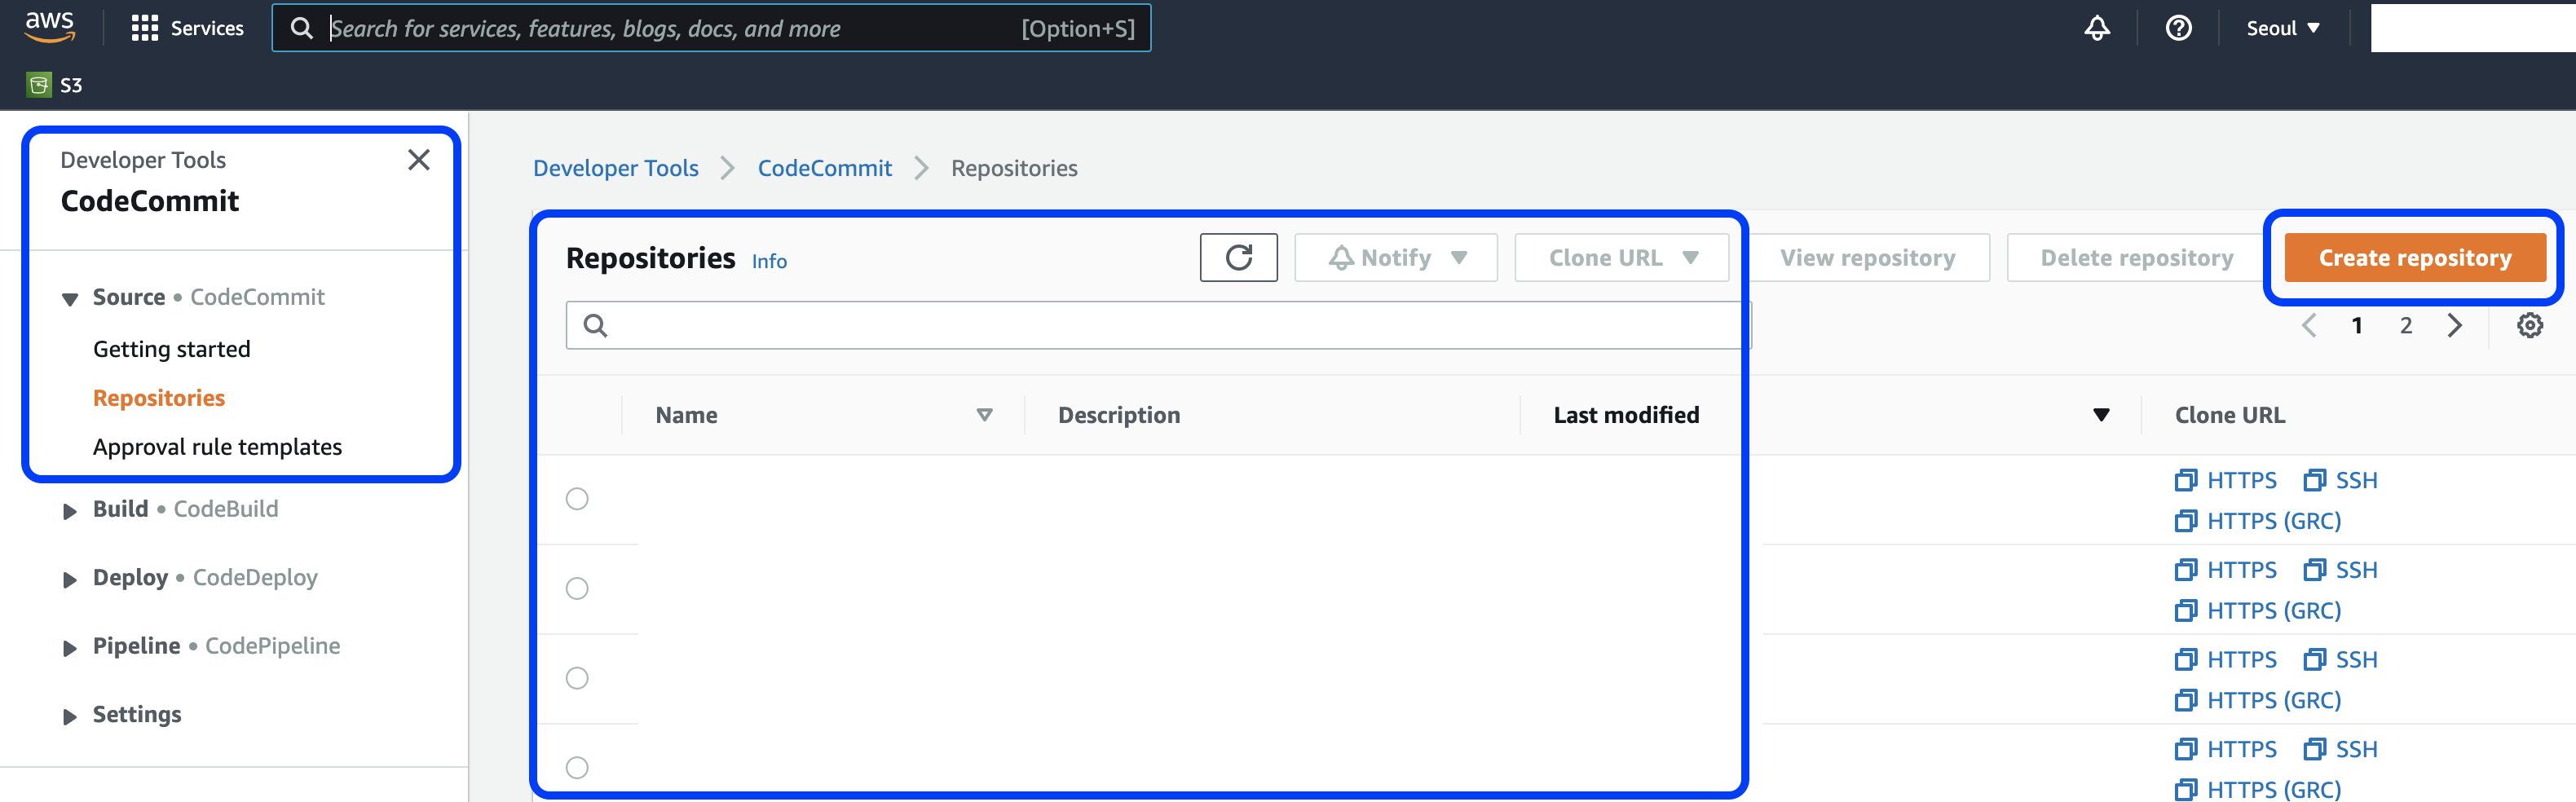
Task: Open the Notify dropdown
Action: (1396, 258)
